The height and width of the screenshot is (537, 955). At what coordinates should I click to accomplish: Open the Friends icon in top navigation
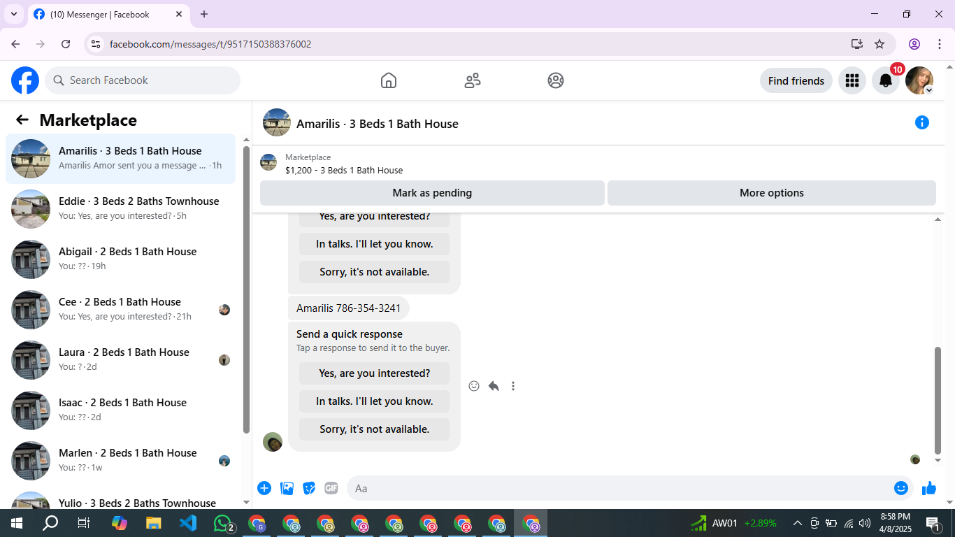point(473,80)
